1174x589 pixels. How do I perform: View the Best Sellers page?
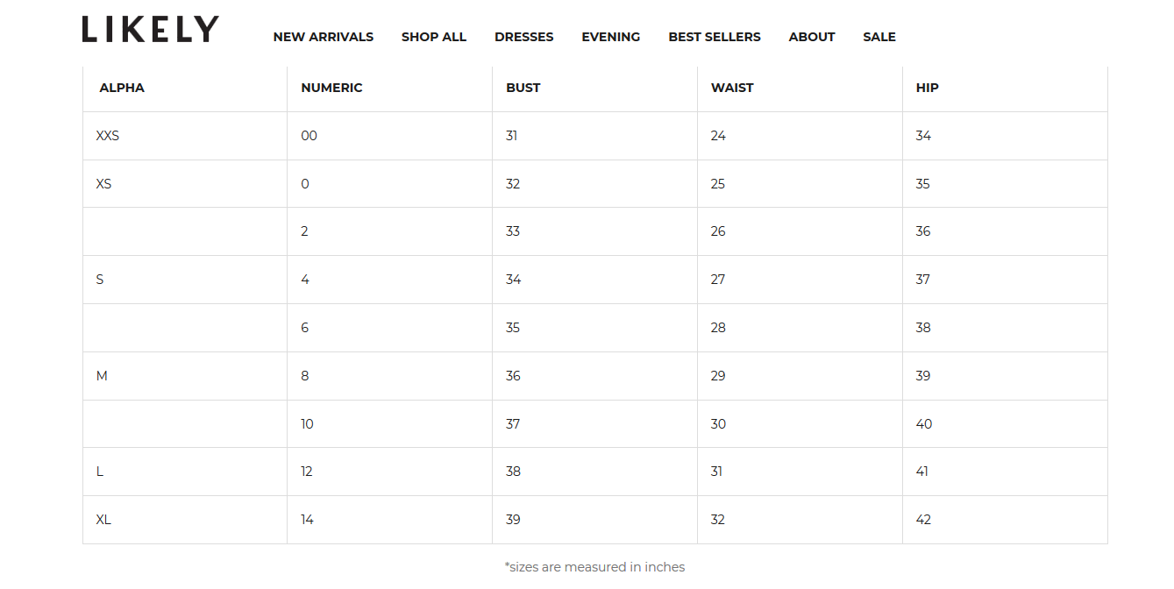[x=714, y=37]
